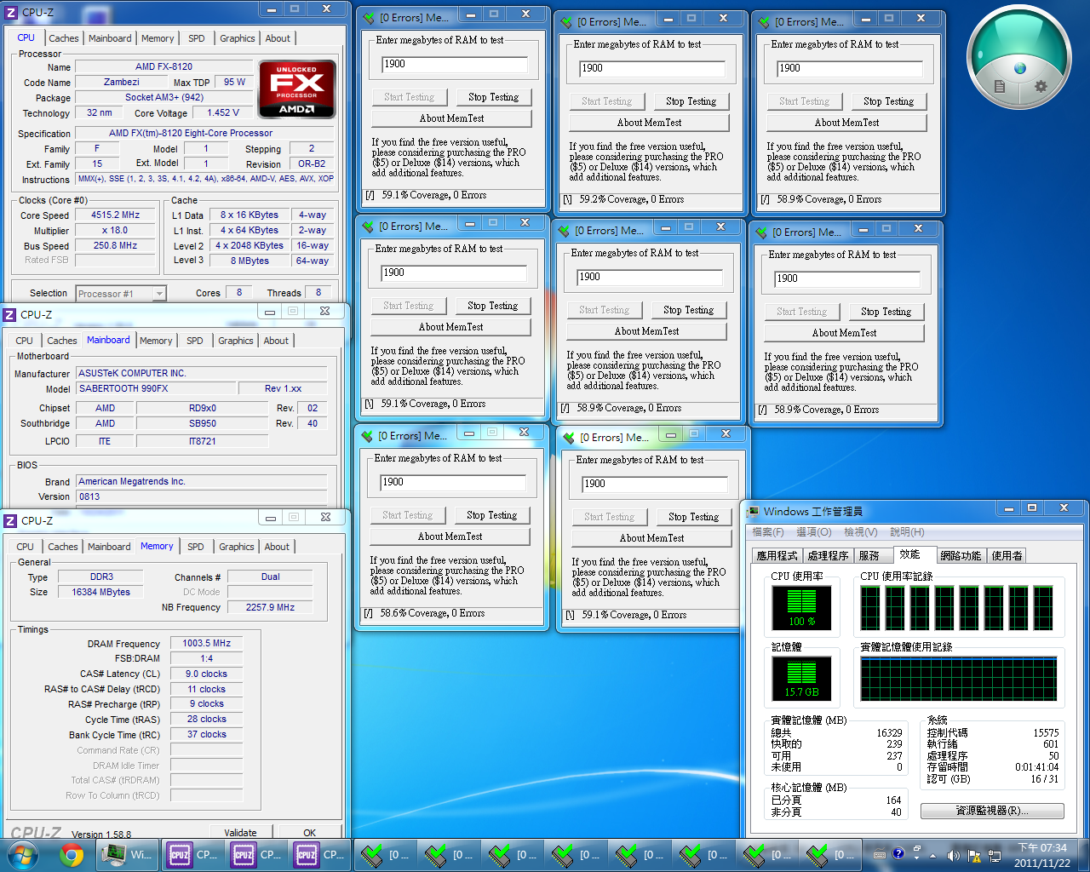Click the globe icon on the desktop gadget
Image resolution: width=1090 pixels, height=872 pixels.
pos(1020,69)
